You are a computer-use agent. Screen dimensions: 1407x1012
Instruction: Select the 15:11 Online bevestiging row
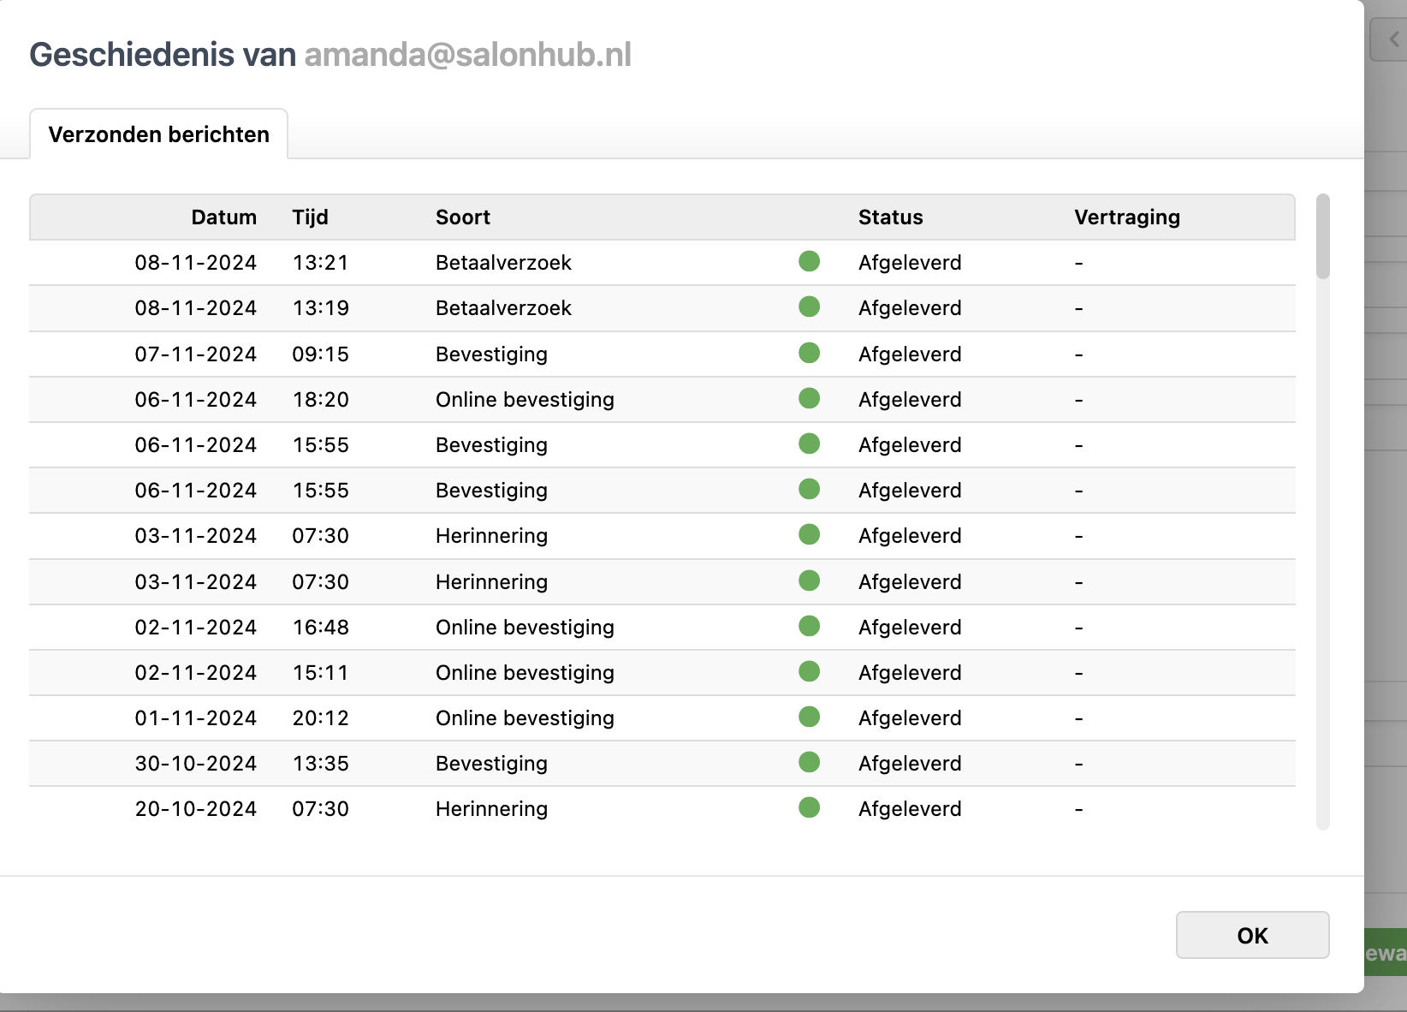click(525, 673)
